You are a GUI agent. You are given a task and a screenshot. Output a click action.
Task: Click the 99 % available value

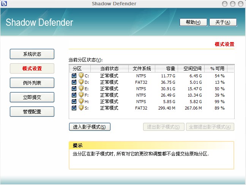point(220,102)
